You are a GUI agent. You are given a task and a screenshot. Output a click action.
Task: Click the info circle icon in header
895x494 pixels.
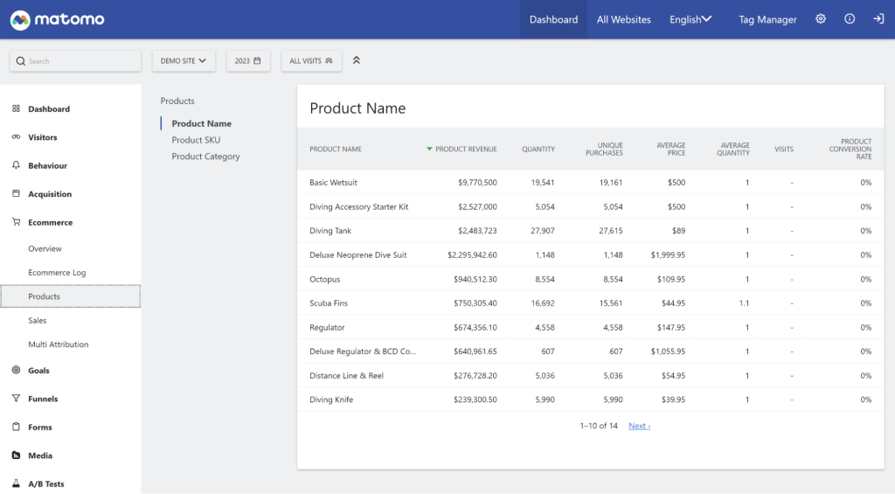point(850,19)
